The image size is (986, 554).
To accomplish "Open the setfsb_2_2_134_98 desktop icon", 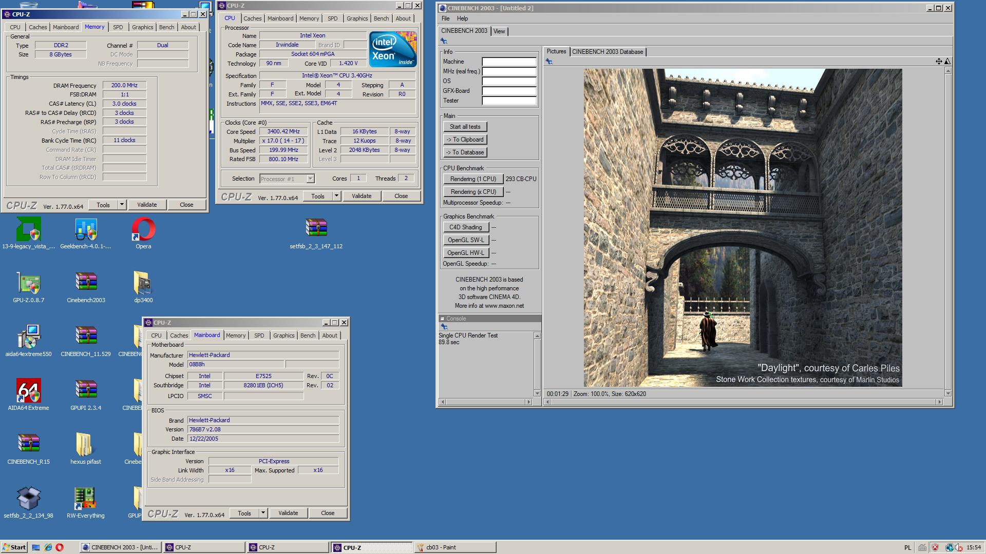I will pyautogui.click(x=29, y=499).
